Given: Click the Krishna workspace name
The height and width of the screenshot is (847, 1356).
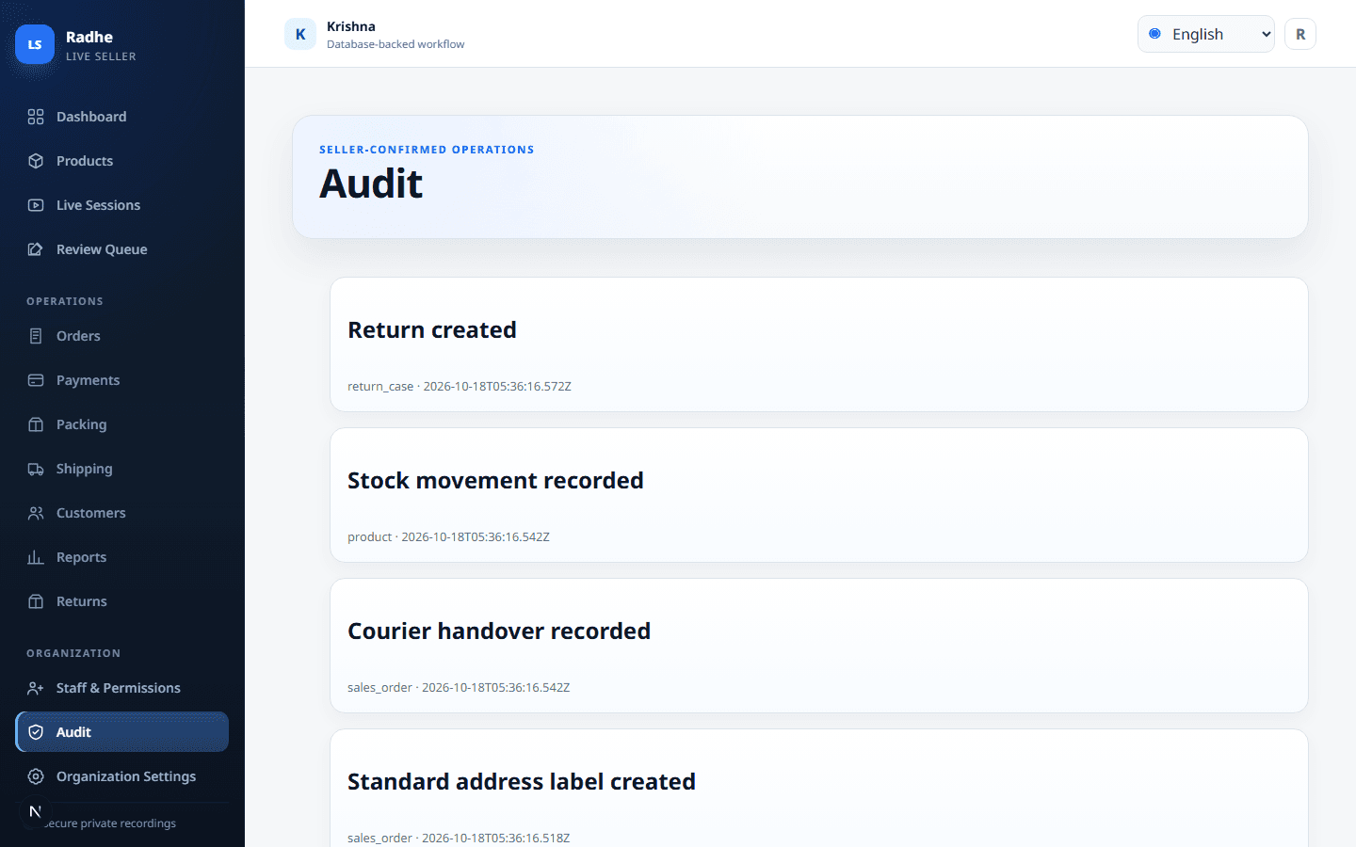Looking at the screenshot, I should 351,26.
